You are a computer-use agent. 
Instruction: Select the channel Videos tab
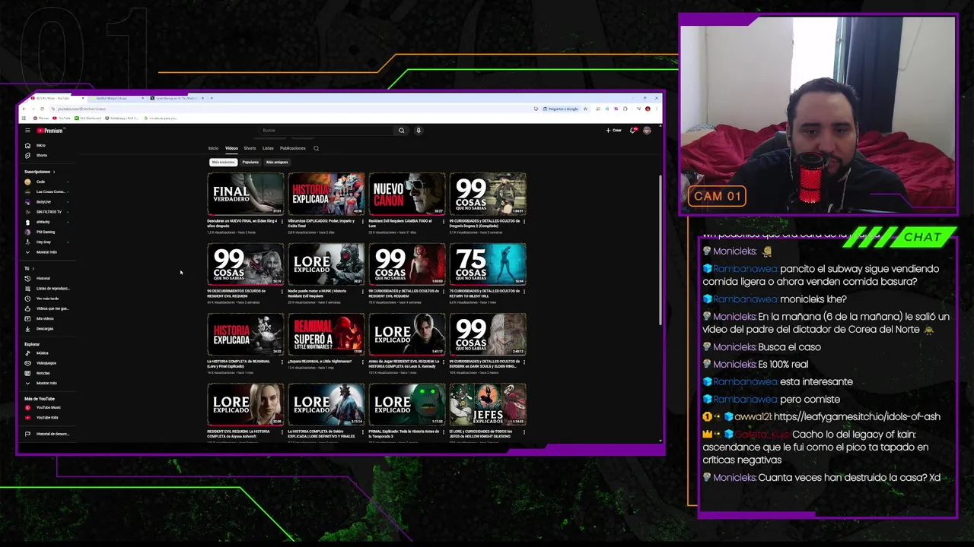231,148
